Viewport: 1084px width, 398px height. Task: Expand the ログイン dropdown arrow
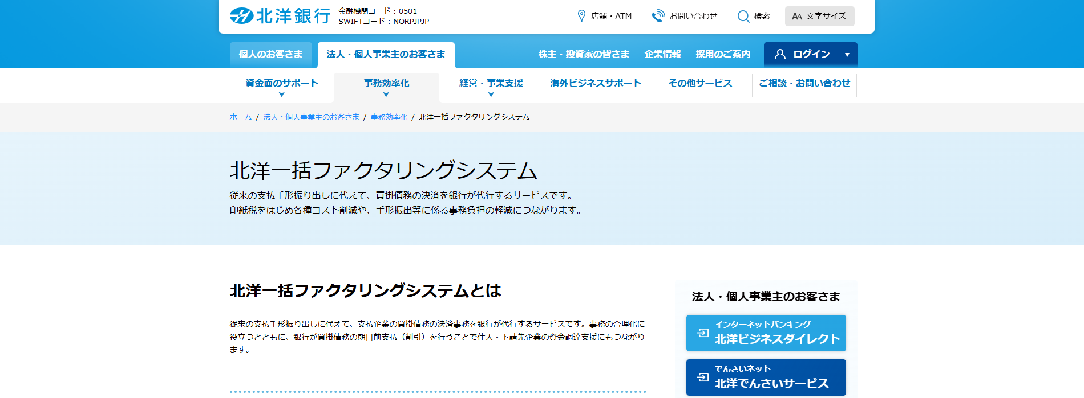click(847, 55)
